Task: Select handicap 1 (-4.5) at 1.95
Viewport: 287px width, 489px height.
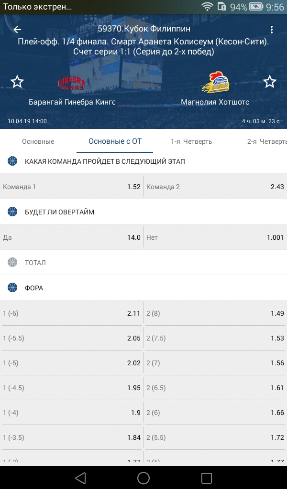Action: (72, 388)
